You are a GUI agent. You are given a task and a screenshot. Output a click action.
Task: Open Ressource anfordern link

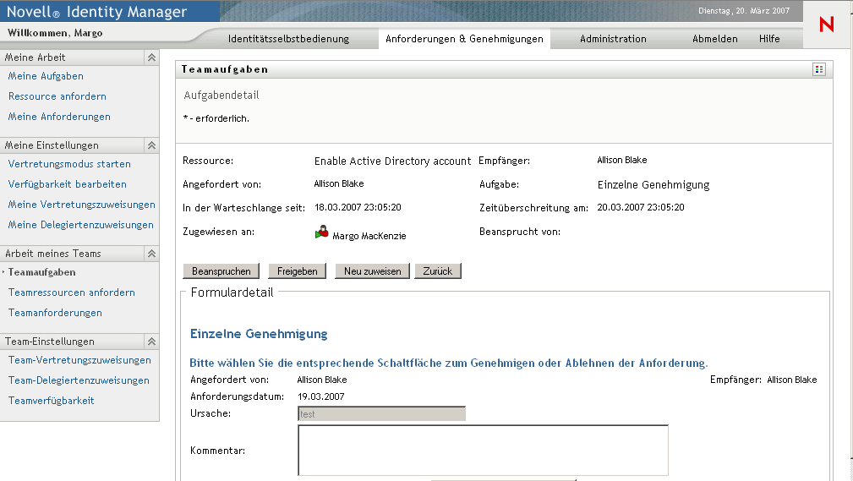click(57, 96)
